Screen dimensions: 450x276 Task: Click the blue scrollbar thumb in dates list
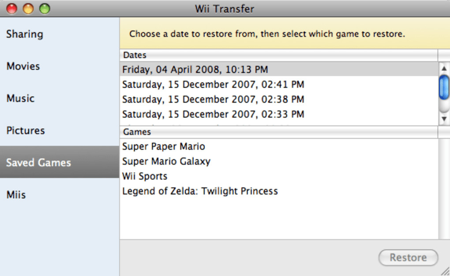(x=444, y=87)
